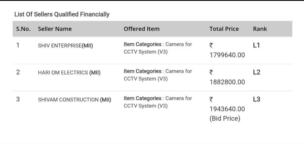Click the rupee symbol for Hari Om Electrics
304x146 pixels.
pyautogui.click(x=211, y=72)
